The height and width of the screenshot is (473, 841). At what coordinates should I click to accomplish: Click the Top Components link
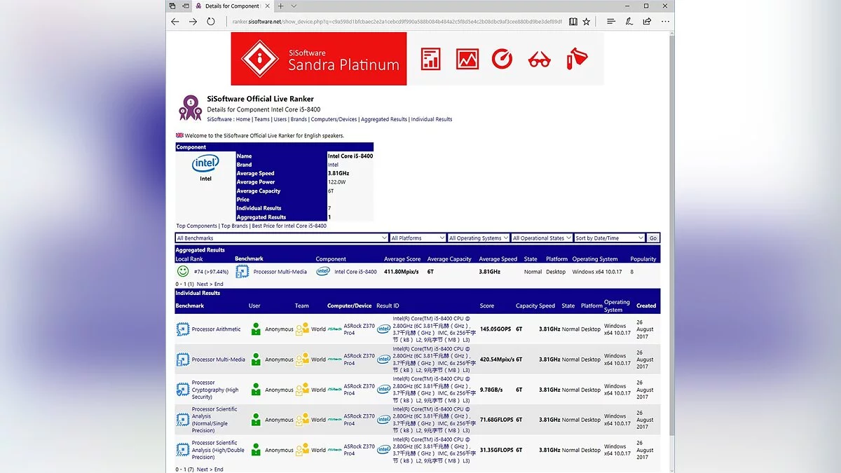point(197,226)
